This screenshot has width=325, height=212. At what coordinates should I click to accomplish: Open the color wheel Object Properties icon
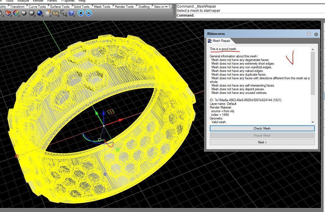(16, 13)
